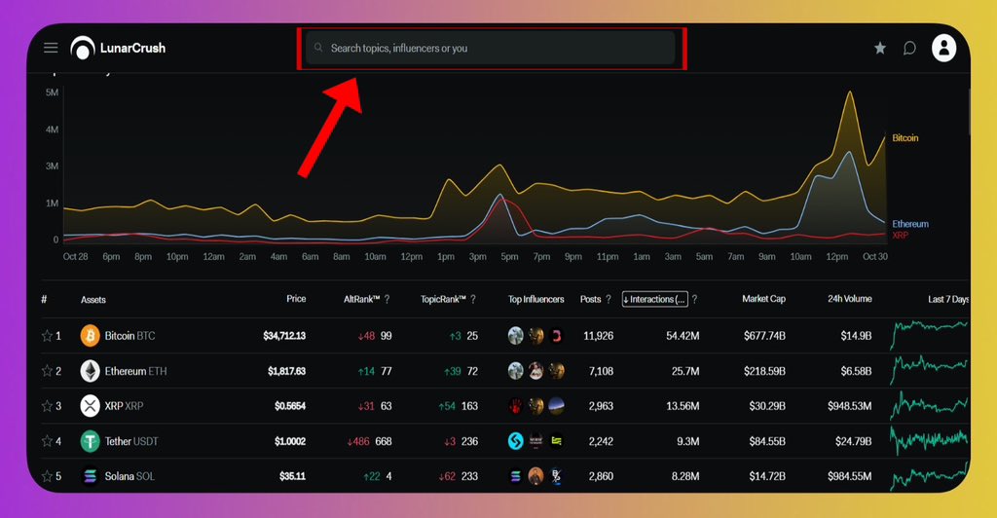Open TopicRank help question mark
Image resolution: width=997 pixels, height=518 pixels.
click(472, 299)
